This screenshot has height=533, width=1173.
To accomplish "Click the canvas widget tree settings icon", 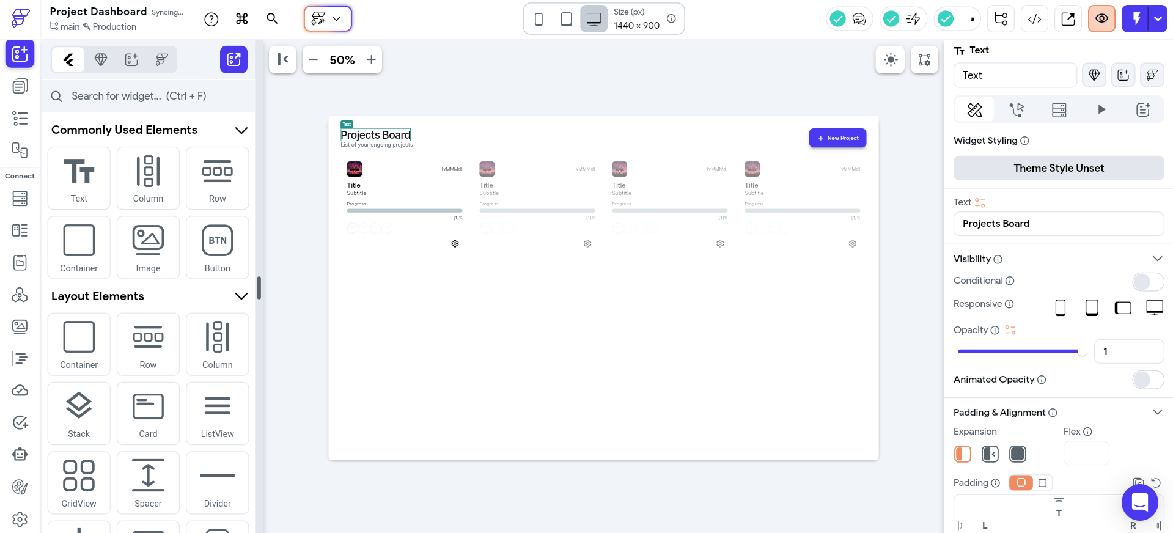I will [925, 59].
